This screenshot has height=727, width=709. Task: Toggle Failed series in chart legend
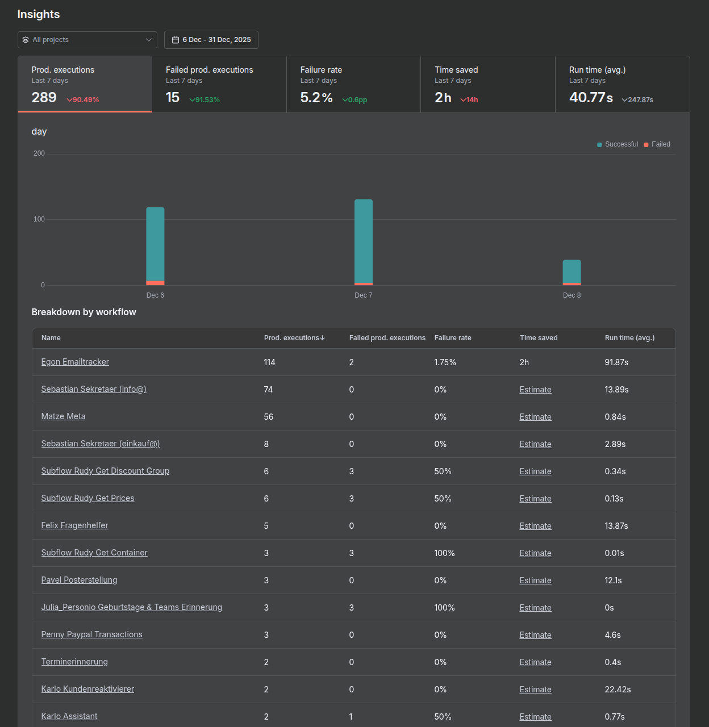(657, 144)
